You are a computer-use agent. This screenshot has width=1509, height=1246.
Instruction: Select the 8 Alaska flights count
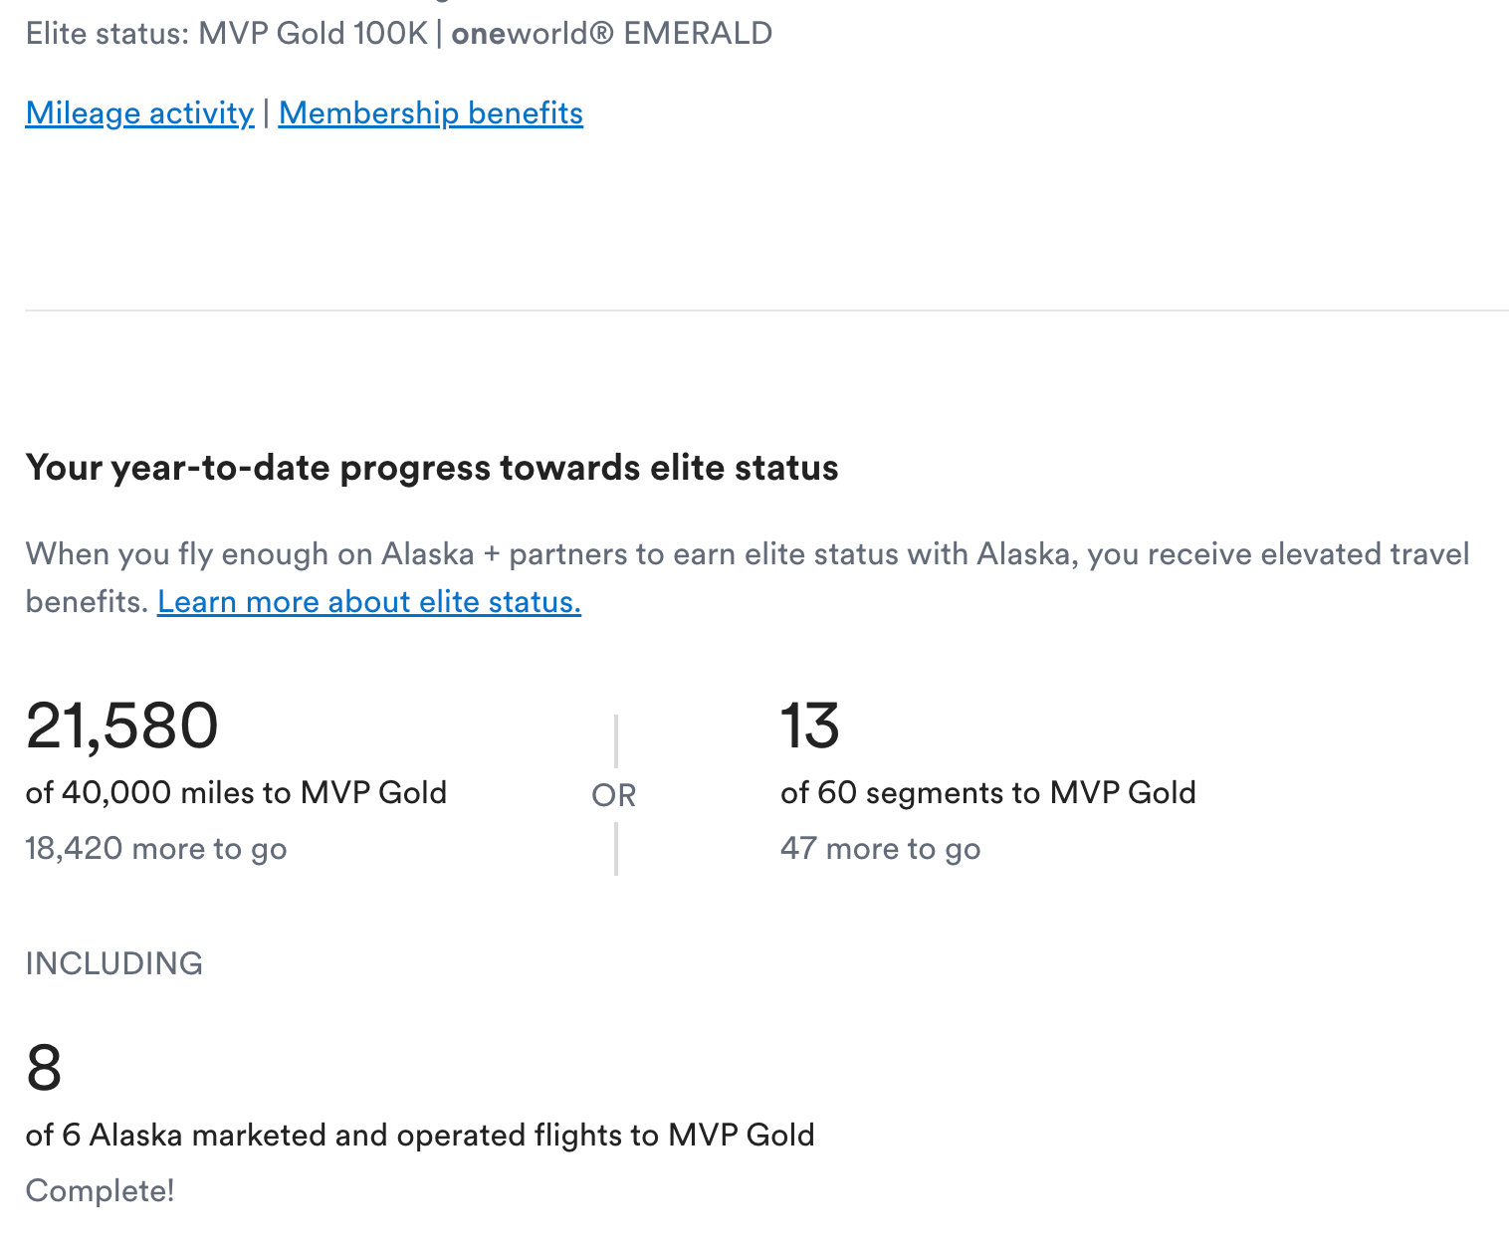click(42, 1067)
